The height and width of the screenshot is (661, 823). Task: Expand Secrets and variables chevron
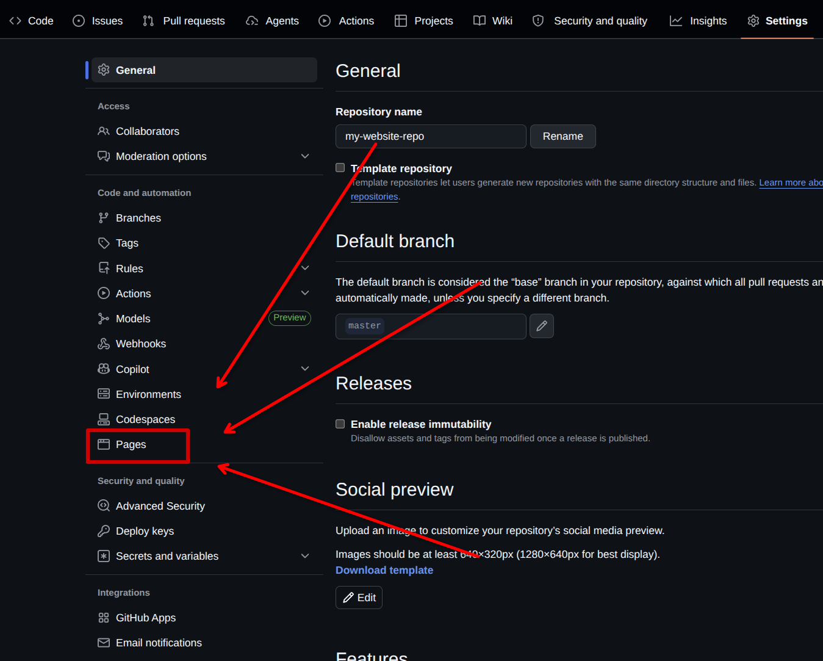(305, 556)
